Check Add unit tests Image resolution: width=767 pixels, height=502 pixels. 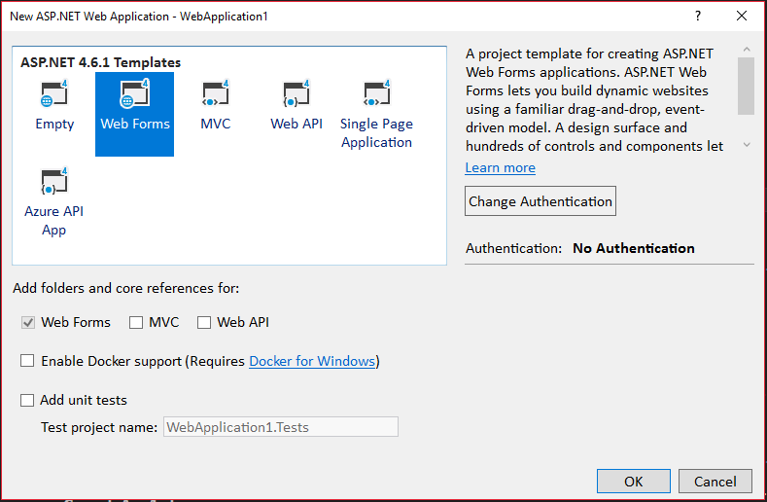pos(27,400)
